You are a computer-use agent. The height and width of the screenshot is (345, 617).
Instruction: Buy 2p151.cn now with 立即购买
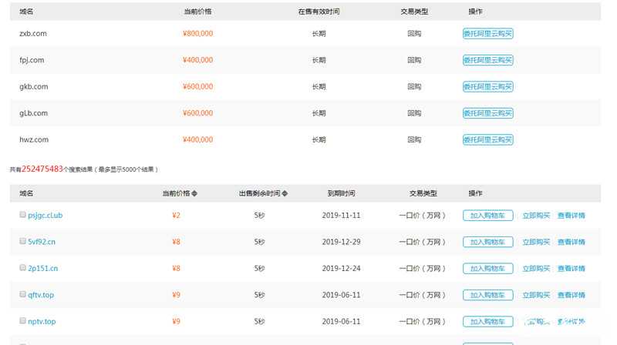click(x=536, y=269)
